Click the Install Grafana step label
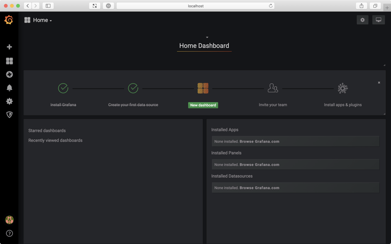The width and height of the screenshot is (391, 244). click(63, 105)
